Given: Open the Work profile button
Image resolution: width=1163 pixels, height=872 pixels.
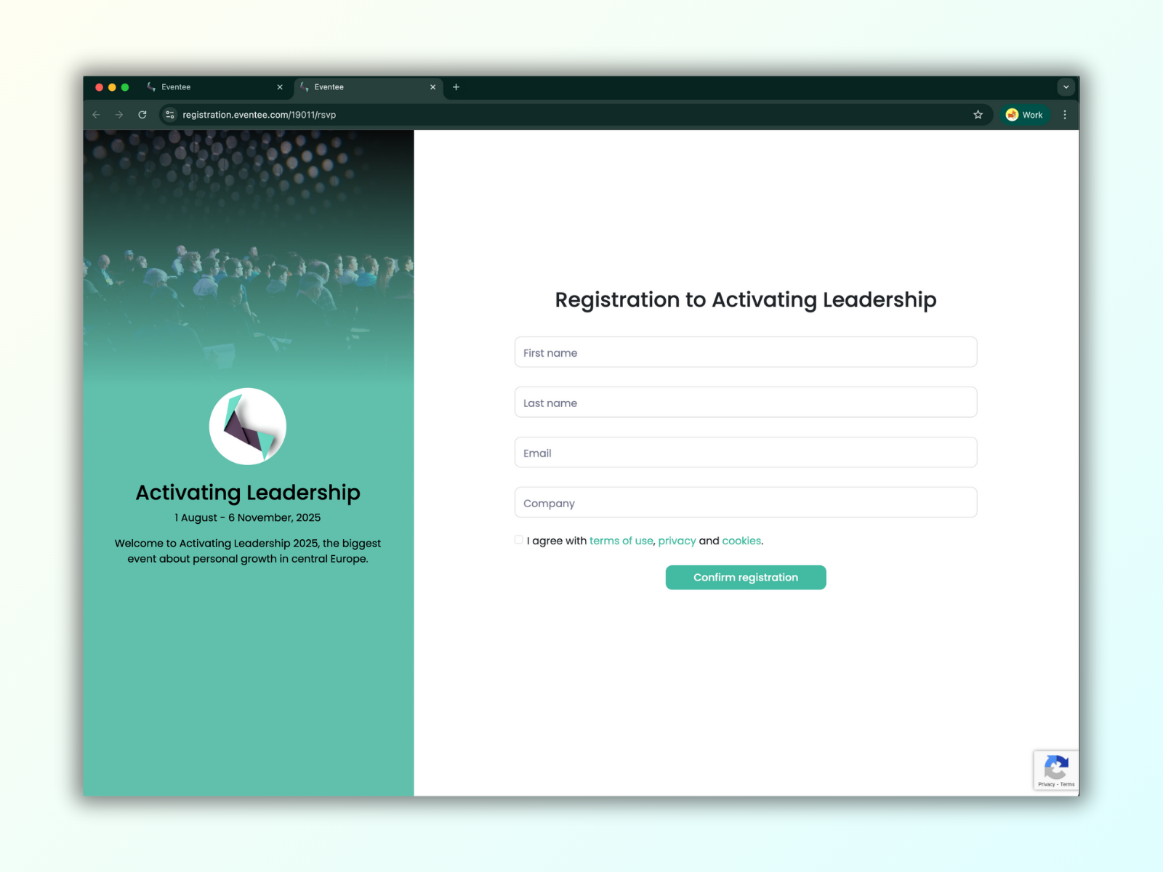Looking at the screenshot, I should pos(1024,115).
